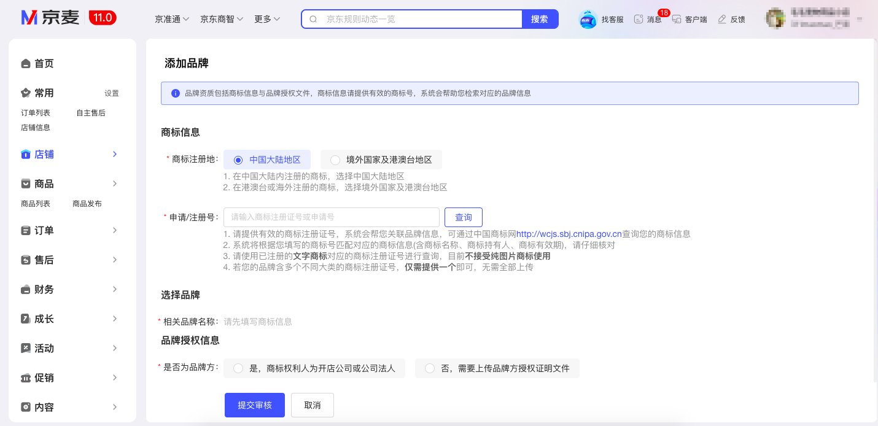Choose 是，商标权利人为开店公司或公司法人 option
878x426 pixels.
coord(238,368)
